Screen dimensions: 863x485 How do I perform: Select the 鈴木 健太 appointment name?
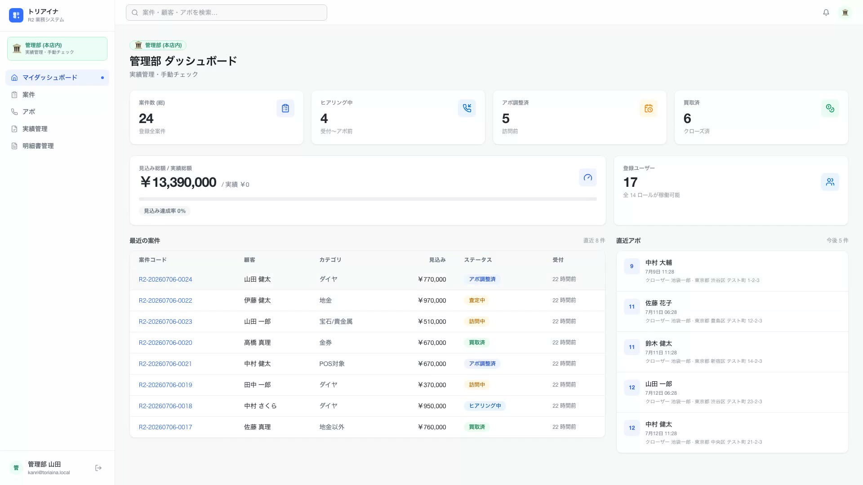tap(658, 344)
